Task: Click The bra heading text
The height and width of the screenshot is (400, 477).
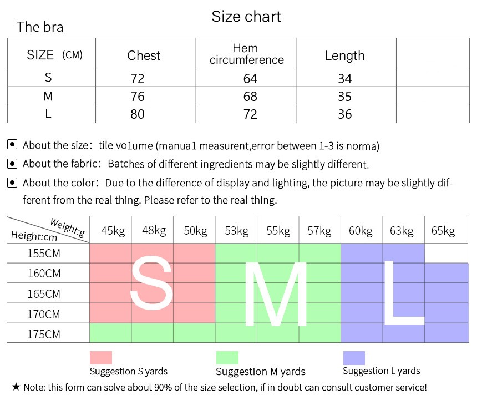Action: coord(40,27)
